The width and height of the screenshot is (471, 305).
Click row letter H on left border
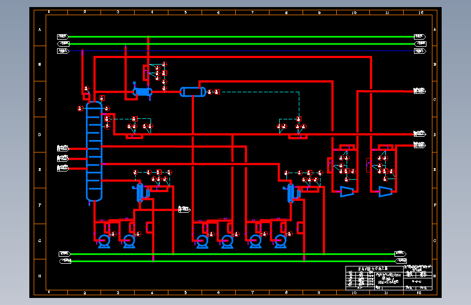pyautogui.click(x=40, y=276)
